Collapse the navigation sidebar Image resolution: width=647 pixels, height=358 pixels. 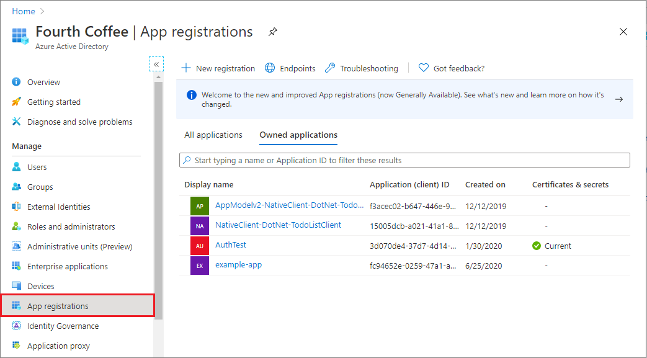tap(156, 64)
